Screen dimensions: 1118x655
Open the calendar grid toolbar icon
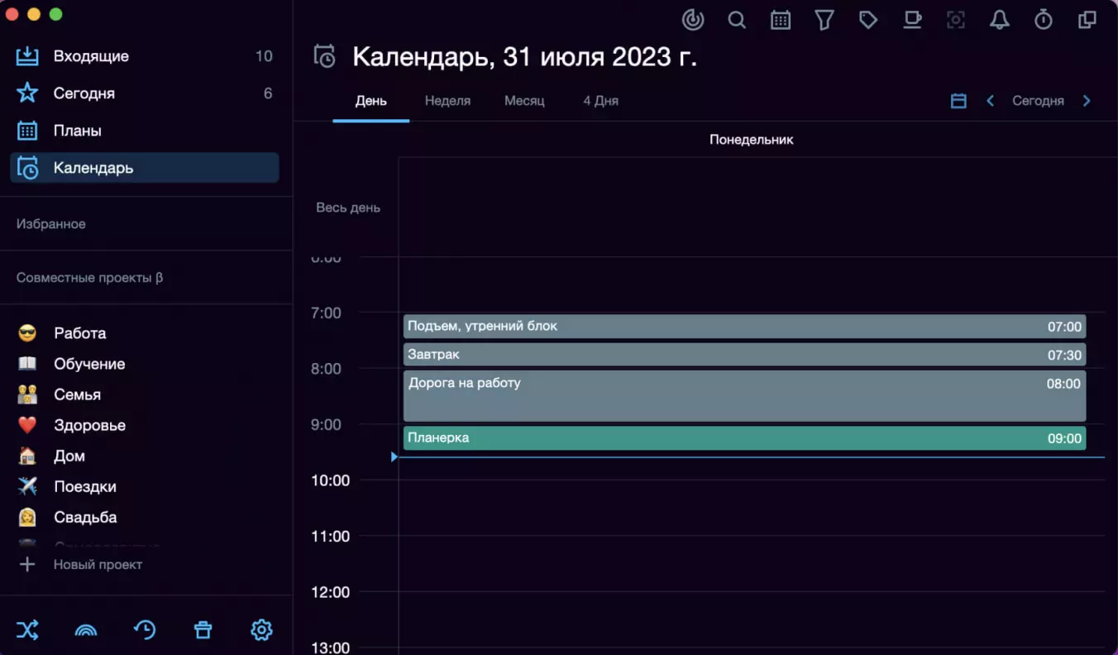(781, 20)
